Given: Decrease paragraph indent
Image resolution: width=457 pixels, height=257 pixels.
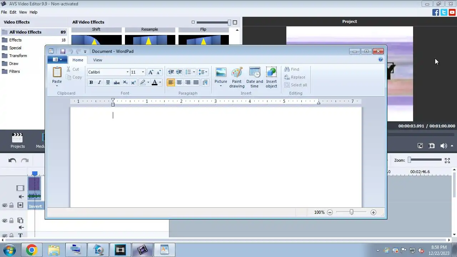Looking at the screenshot, I should coord(171,72).
